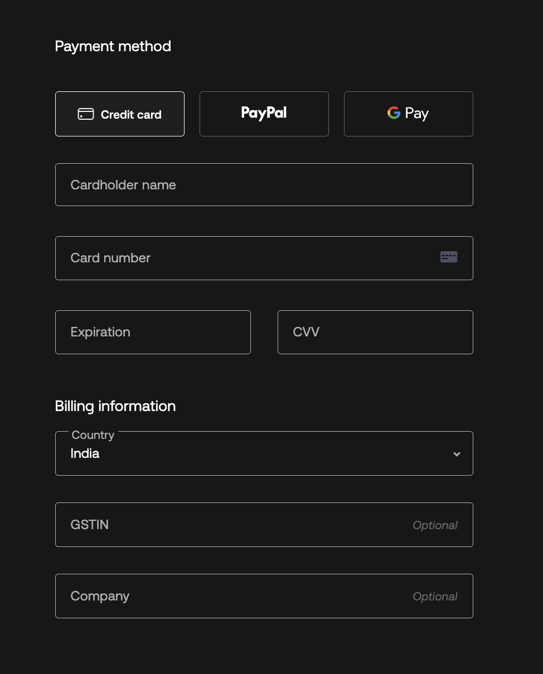Viewport: 543px width, 674px height.
Task: Click into the Card number field
Action: pos(245,258)
